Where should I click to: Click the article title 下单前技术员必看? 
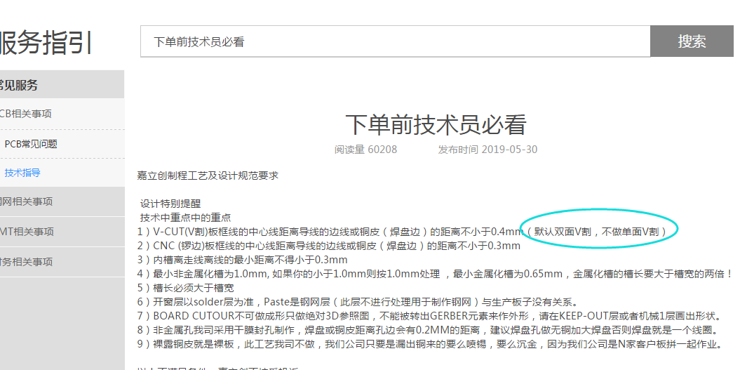(x=436, y=125)
